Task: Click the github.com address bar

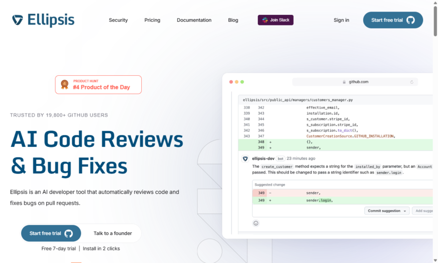Action: [x=355, y=82]
